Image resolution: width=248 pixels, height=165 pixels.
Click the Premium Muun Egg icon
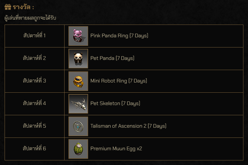click(78, 149)
